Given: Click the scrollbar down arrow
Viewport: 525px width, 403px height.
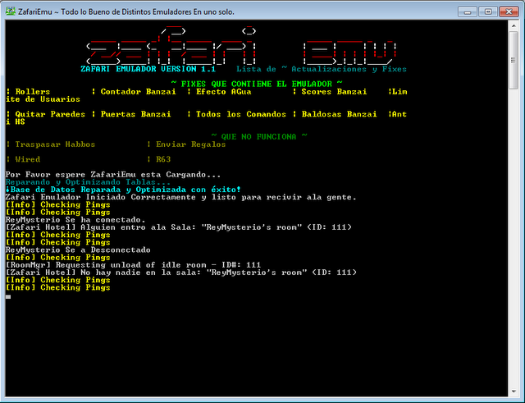Looking at the screenshot, I should coord(514,391).
